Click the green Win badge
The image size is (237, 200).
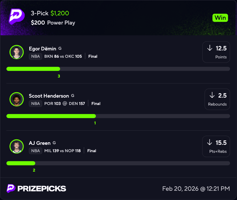[220, 18]
